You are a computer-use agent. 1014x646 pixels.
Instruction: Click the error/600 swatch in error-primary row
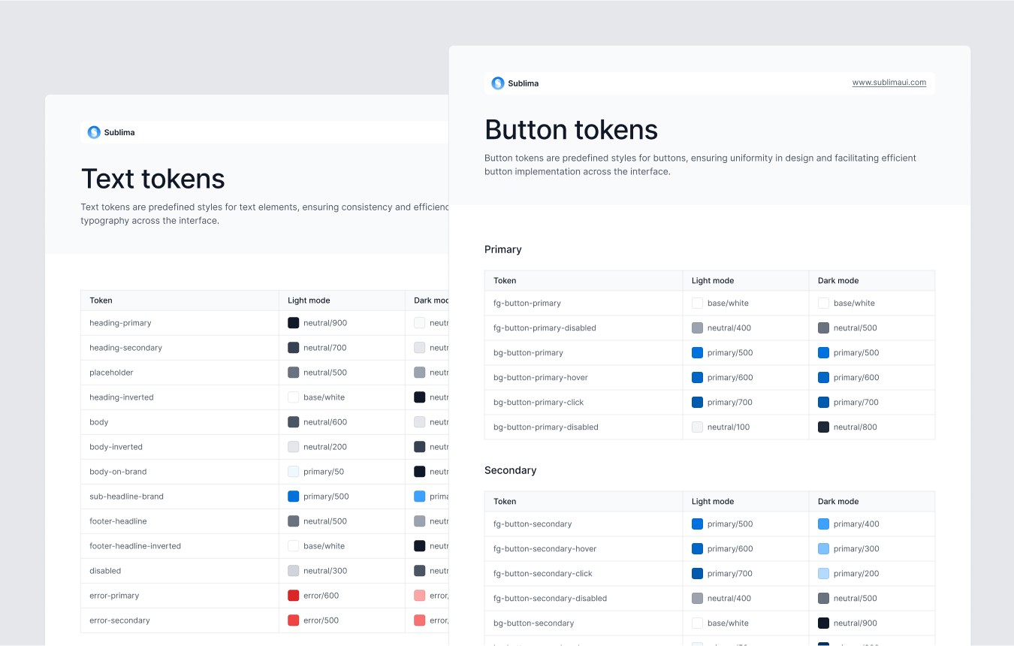point(293,596)
